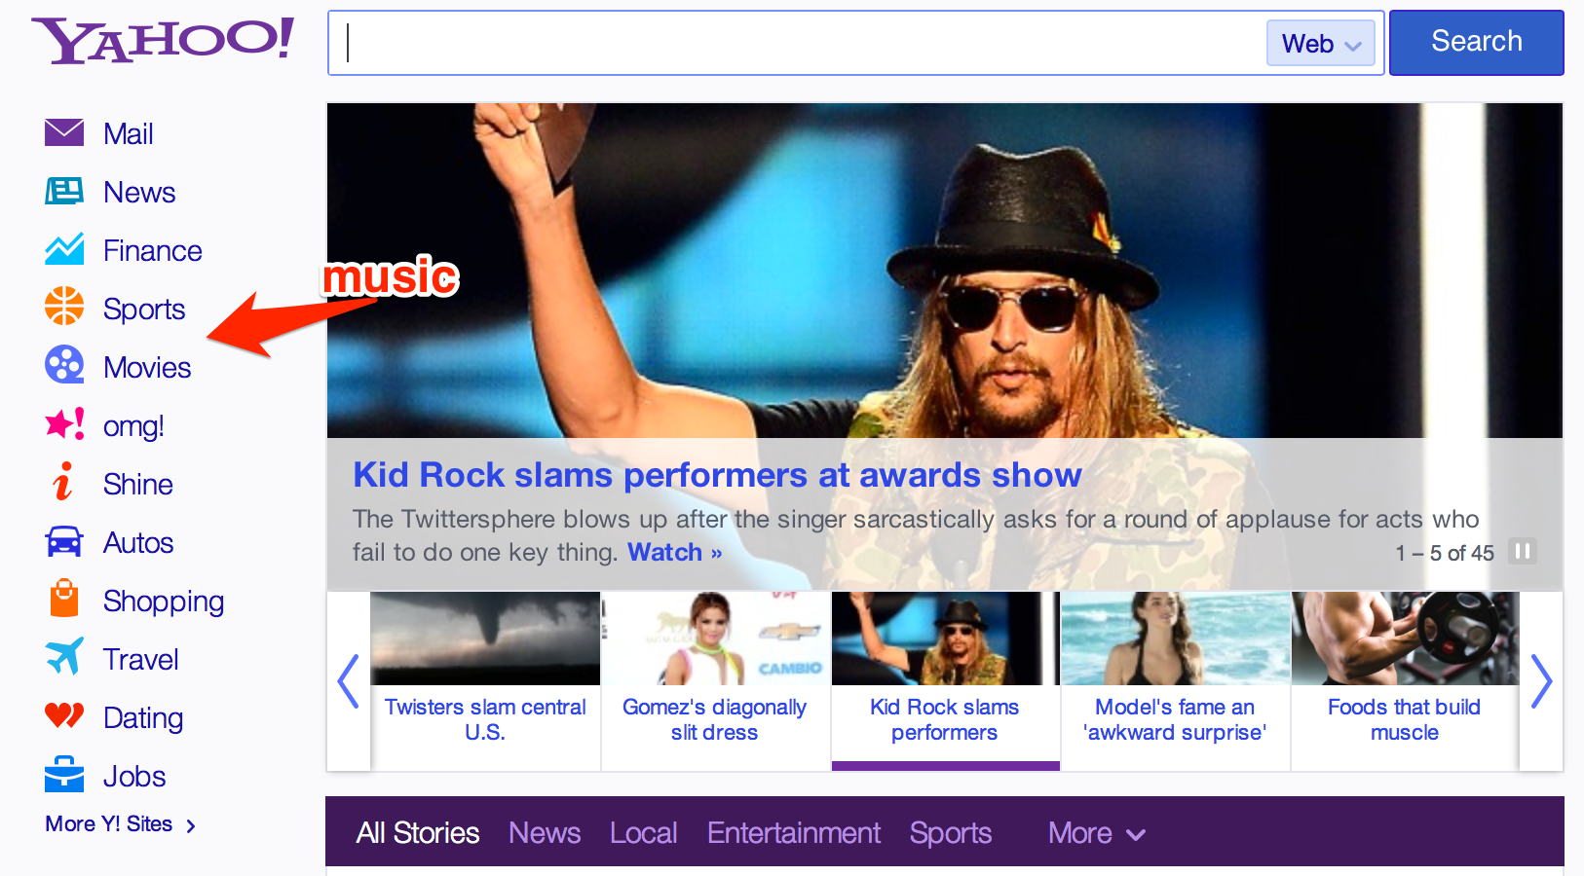The height and width of the screenshot is (876, 1584).
Task: Click the Shopping bag icon
Action: [x=64, y=599]
